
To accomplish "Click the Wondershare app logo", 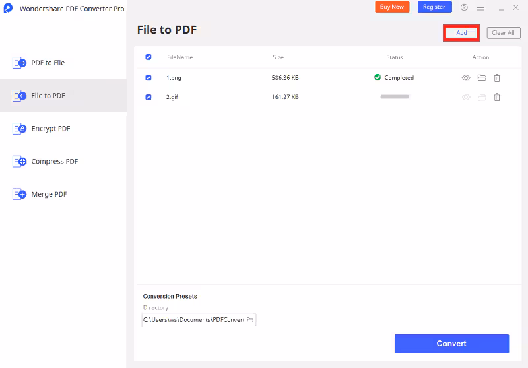I will point(8,9).
